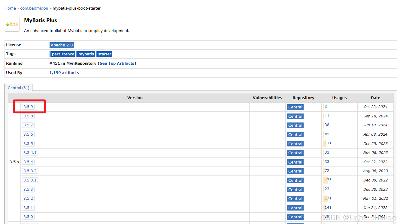Switch to the Central (51) tab
Screen dimensions: 397x224
click(x=19, y=88)
